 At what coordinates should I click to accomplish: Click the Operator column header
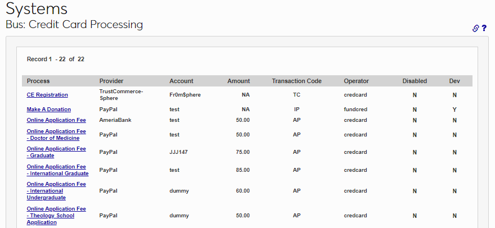(x=356, y=81)
